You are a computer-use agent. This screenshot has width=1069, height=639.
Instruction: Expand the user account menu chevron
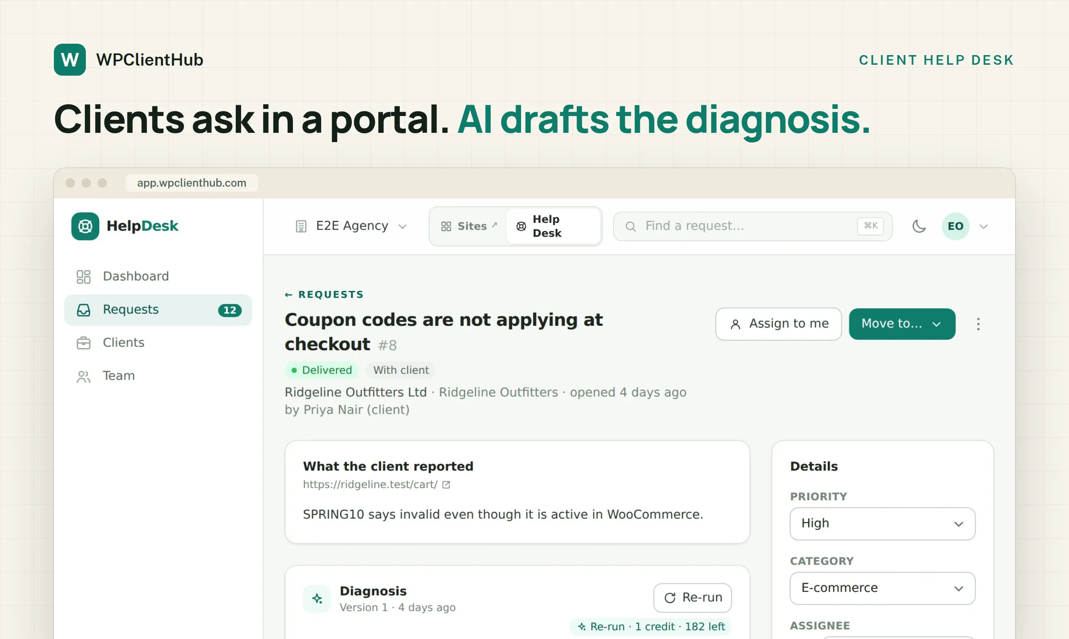(984, 227)
